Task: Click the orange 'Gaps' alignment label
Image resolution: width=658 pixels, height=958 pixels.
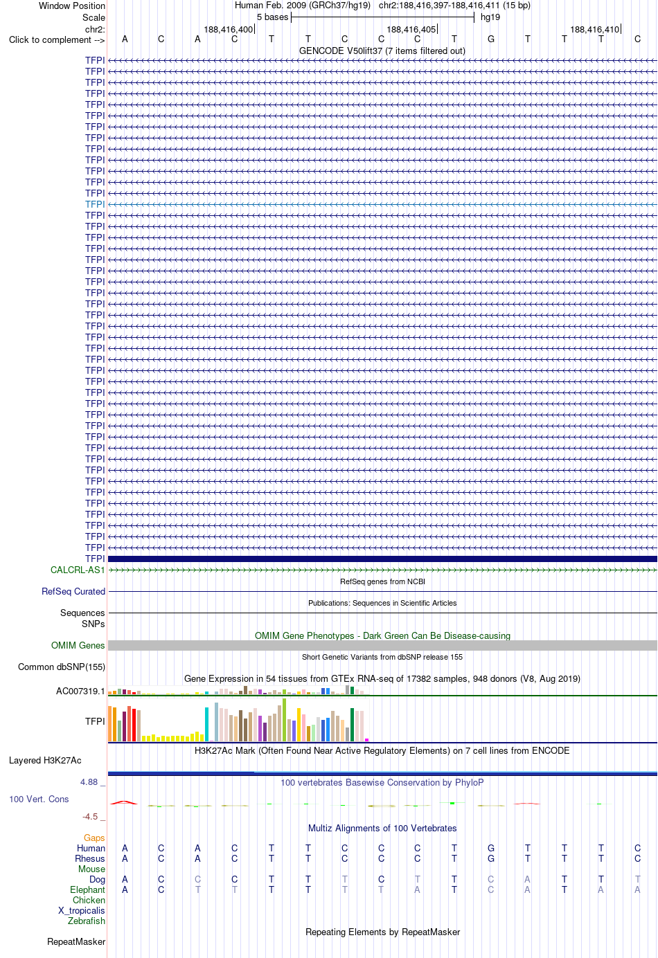Action: tap(94, 838)
